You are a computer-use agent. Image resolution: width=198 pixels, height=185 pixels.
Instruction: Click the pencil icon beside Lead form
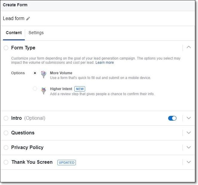coord(28,19)
